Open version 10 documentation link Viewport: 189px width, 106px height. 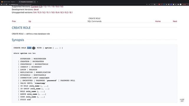coord(53,6)
